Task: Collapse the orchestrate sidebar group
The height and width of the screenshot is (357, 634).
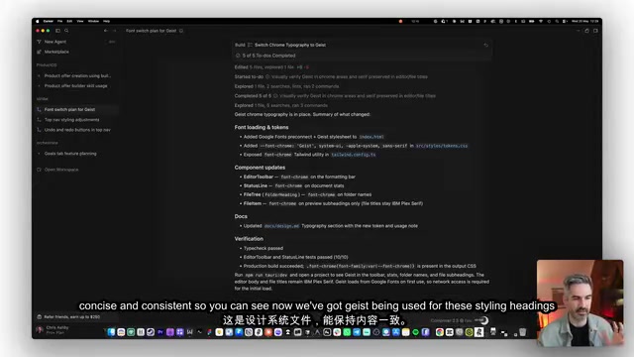Action: click(x=47, y=143)
